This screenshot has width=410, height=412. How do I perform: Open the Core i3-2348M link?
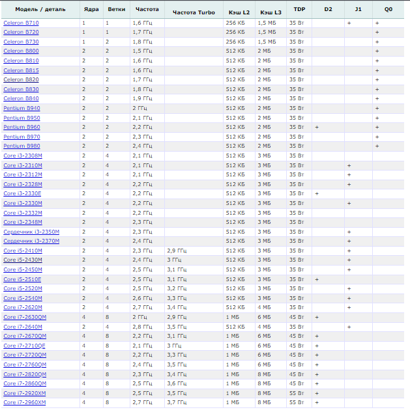click(23, 223)
